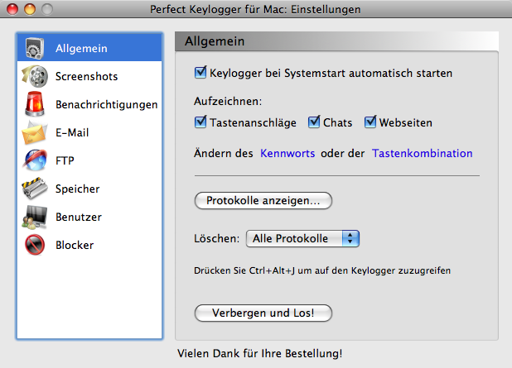Image resolution: width=512 pixels, height=368 pixels.
Task: Uncheck the Tastenanschläge recording checkbox
Action: (200, 122)
